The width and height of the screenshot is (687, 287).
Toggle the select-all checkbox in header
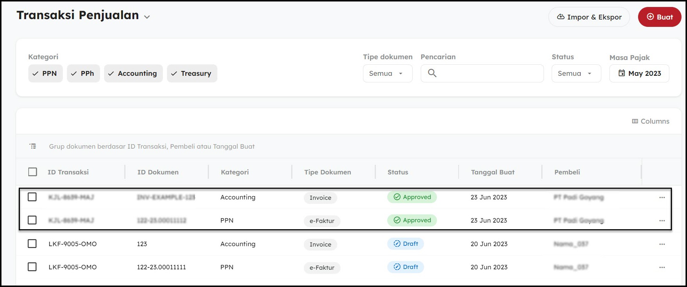(x=33, y=172)
